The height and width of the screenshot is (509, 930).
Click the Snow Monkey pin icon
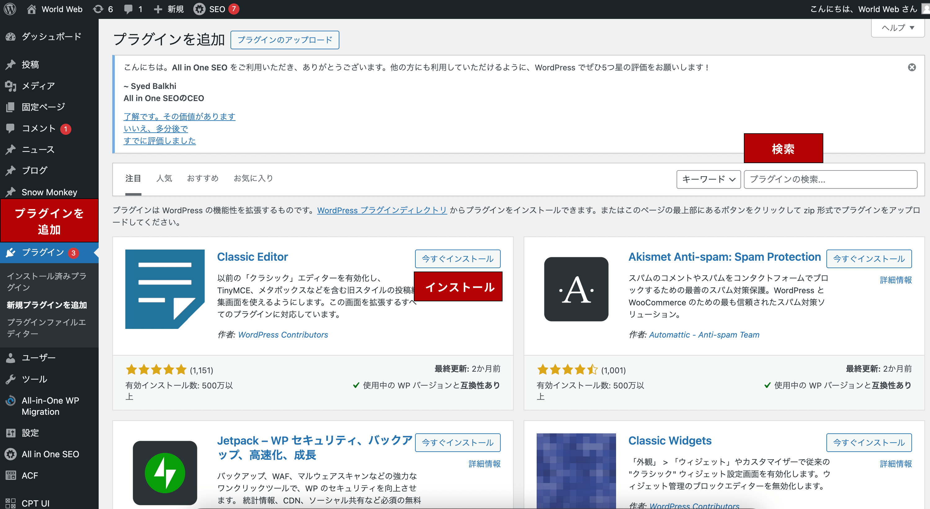click(x=11, y=192)
